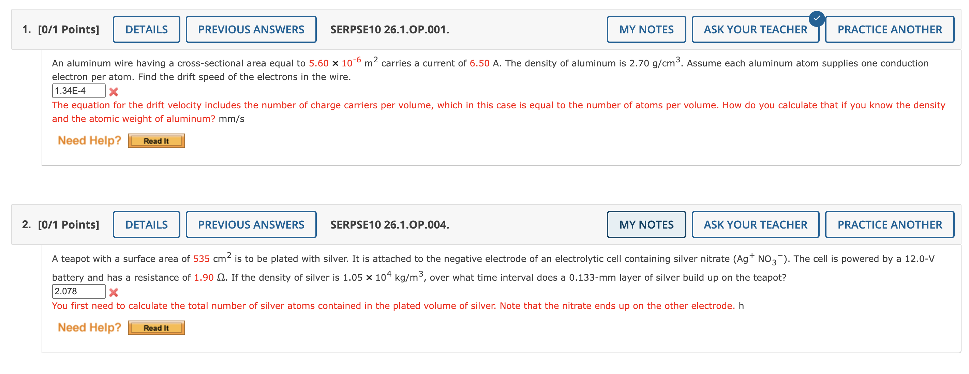Click the red X beside answer 1.34E-4
969x374 pixels.
114,91
